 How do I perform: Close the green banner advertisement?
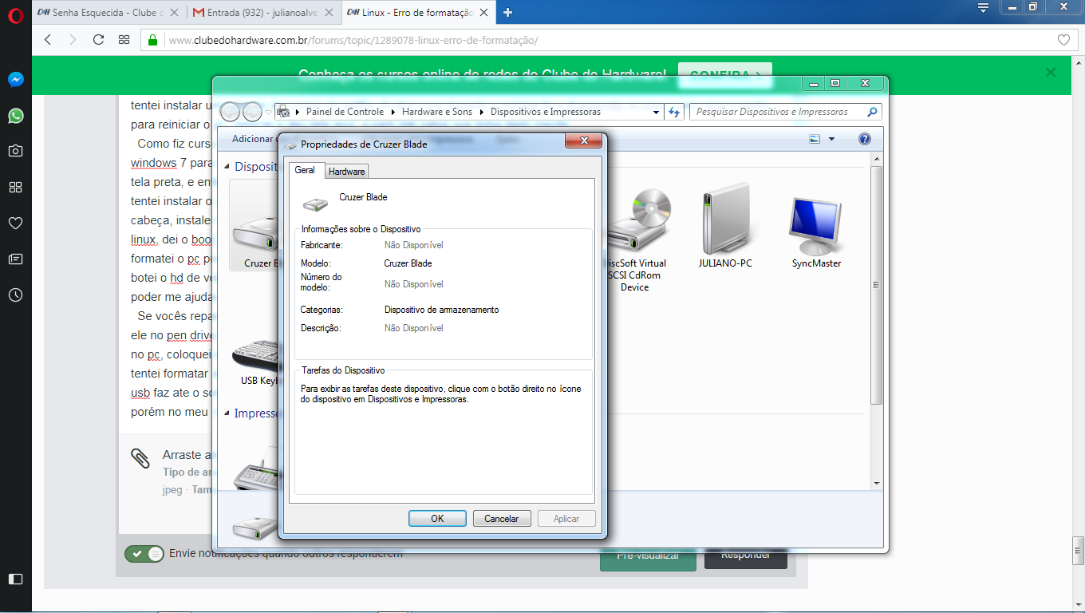pos(1051,73)
